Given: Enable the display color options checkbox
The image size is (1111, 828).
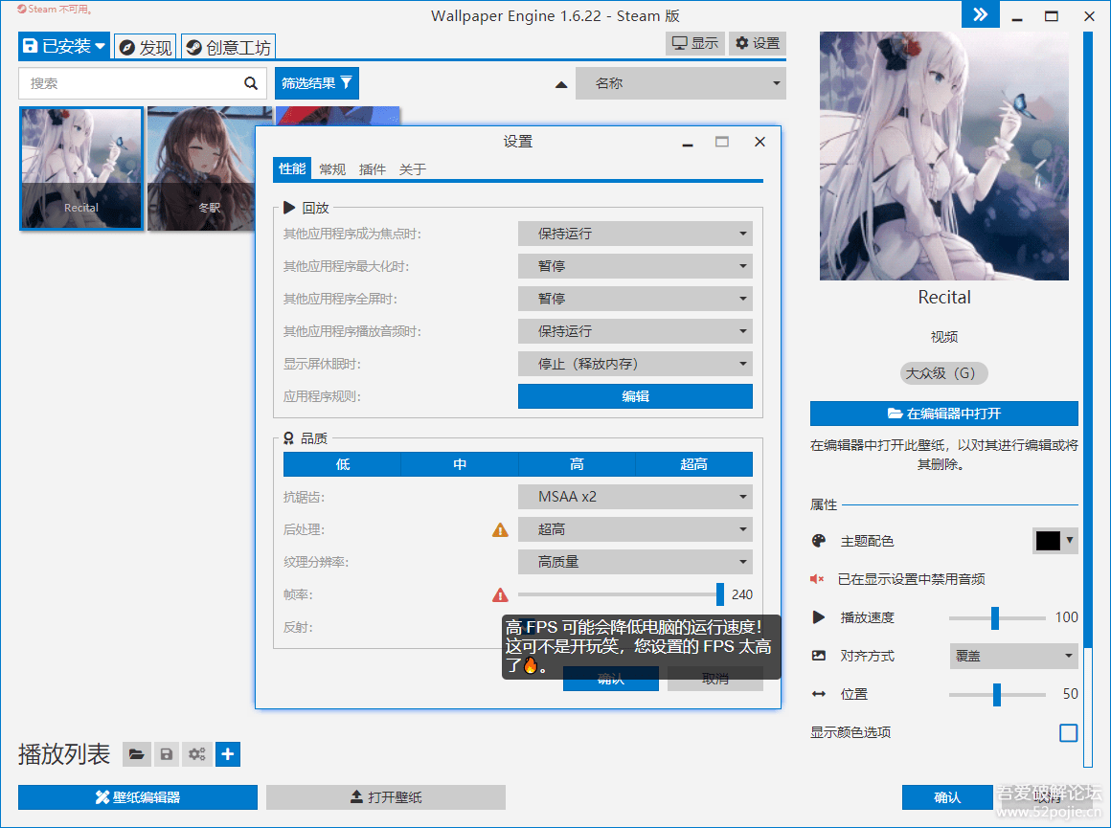Looking at the screenshot, I should (1069, 732).
